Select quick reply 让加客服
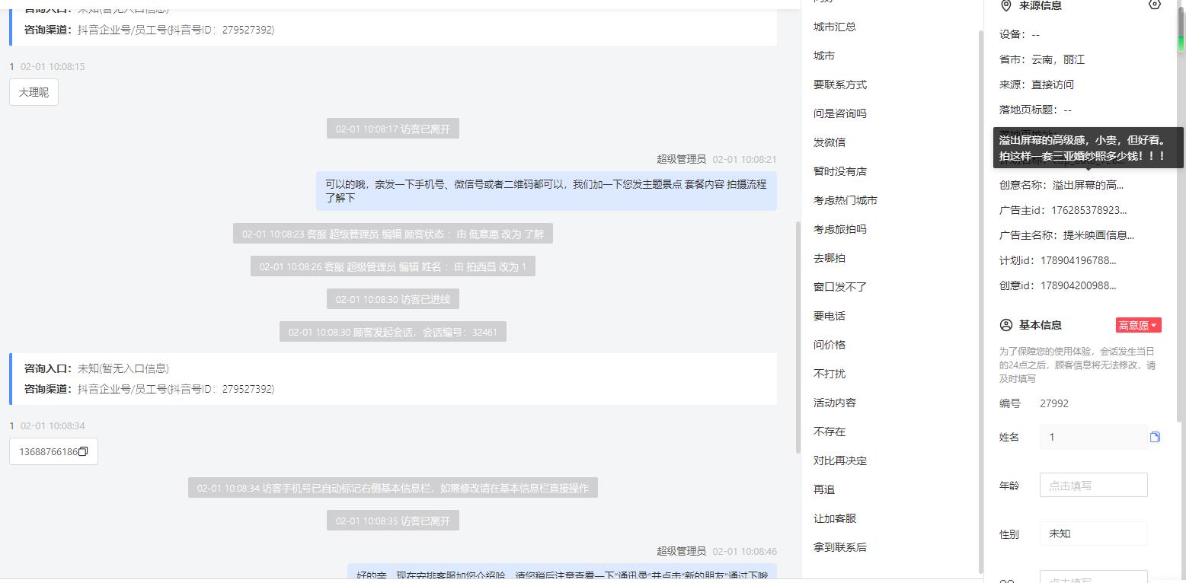Image resolution: width=1186 pixels, height=583 pixels. coord(835,518)
